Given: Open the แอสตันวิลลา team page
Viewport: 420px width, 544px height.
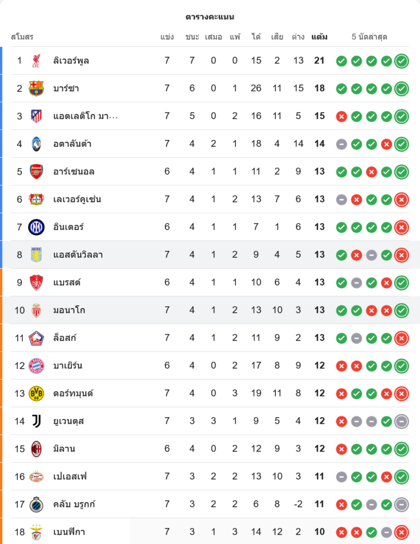Looking at the screenshot, I should click(x=78, y=255).
